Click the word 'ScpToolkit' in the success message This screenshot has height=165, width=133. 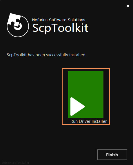pyautogui.click(x=17, y=55)
